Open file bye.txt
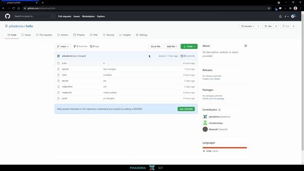This screenshot has height=171, width=304. (66, 69)
